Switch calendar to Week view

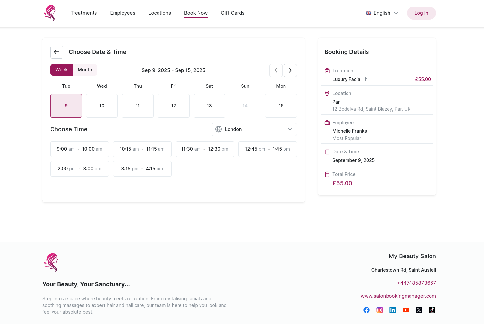coord(61,70)
